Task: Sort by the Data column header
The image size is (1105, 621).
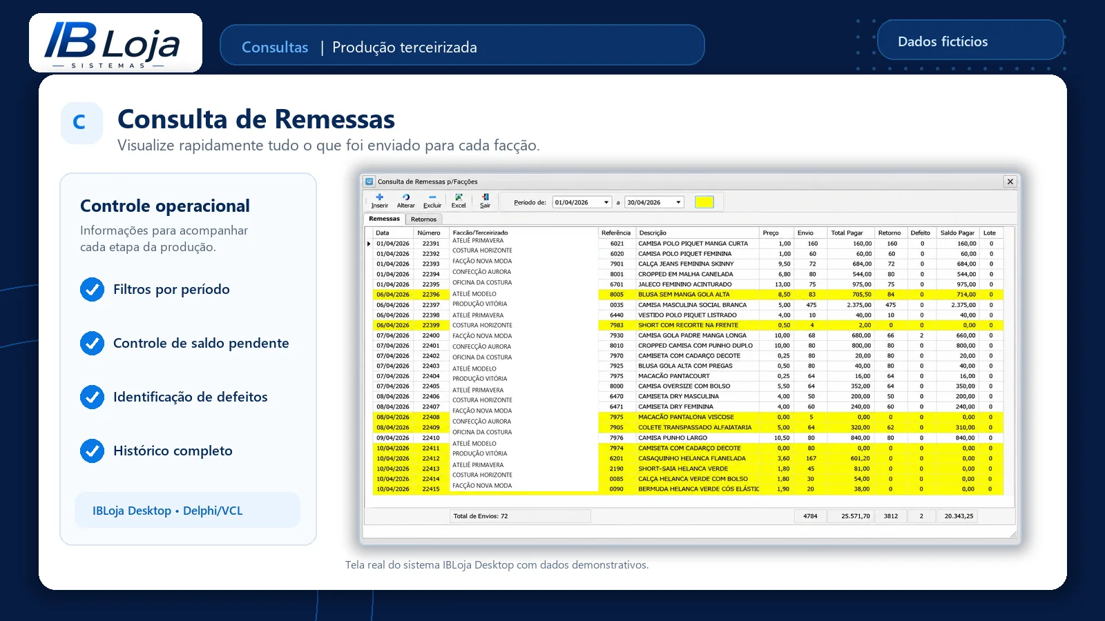Action: coord(394,233)
